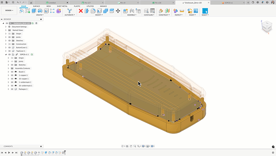This screenshot has height=156, width=276.
Task: Open the Design workspace dropdown
Action: tap(9, 10)
